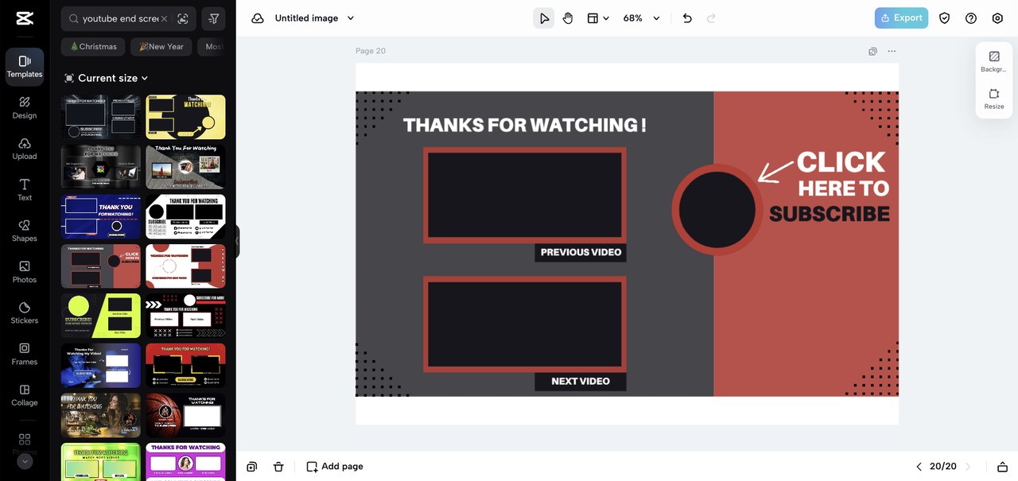Collapse the templates panel with side handle
The image size is (1018, 481).
pyautogui.click(x=237, y=241)
